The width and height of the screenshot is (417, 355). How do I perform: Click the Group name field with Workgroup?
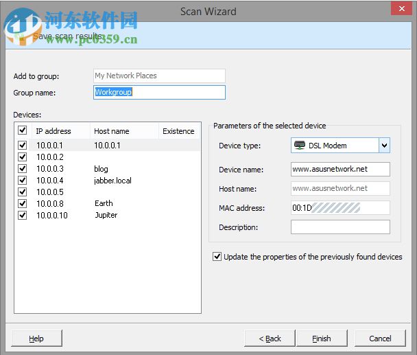click(159, 92)
